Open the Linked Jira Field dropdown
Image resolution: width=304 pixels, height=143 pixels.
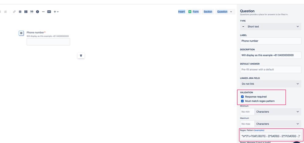[271, 84]
